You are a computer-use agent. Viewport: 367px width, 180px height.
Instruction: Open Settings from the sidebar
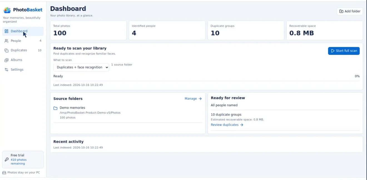tap(23, 70)
